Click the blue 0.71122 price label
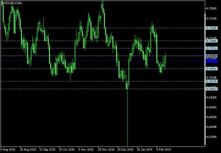Image resolution: width=221 pixels, height=153 pixels. 212,61
